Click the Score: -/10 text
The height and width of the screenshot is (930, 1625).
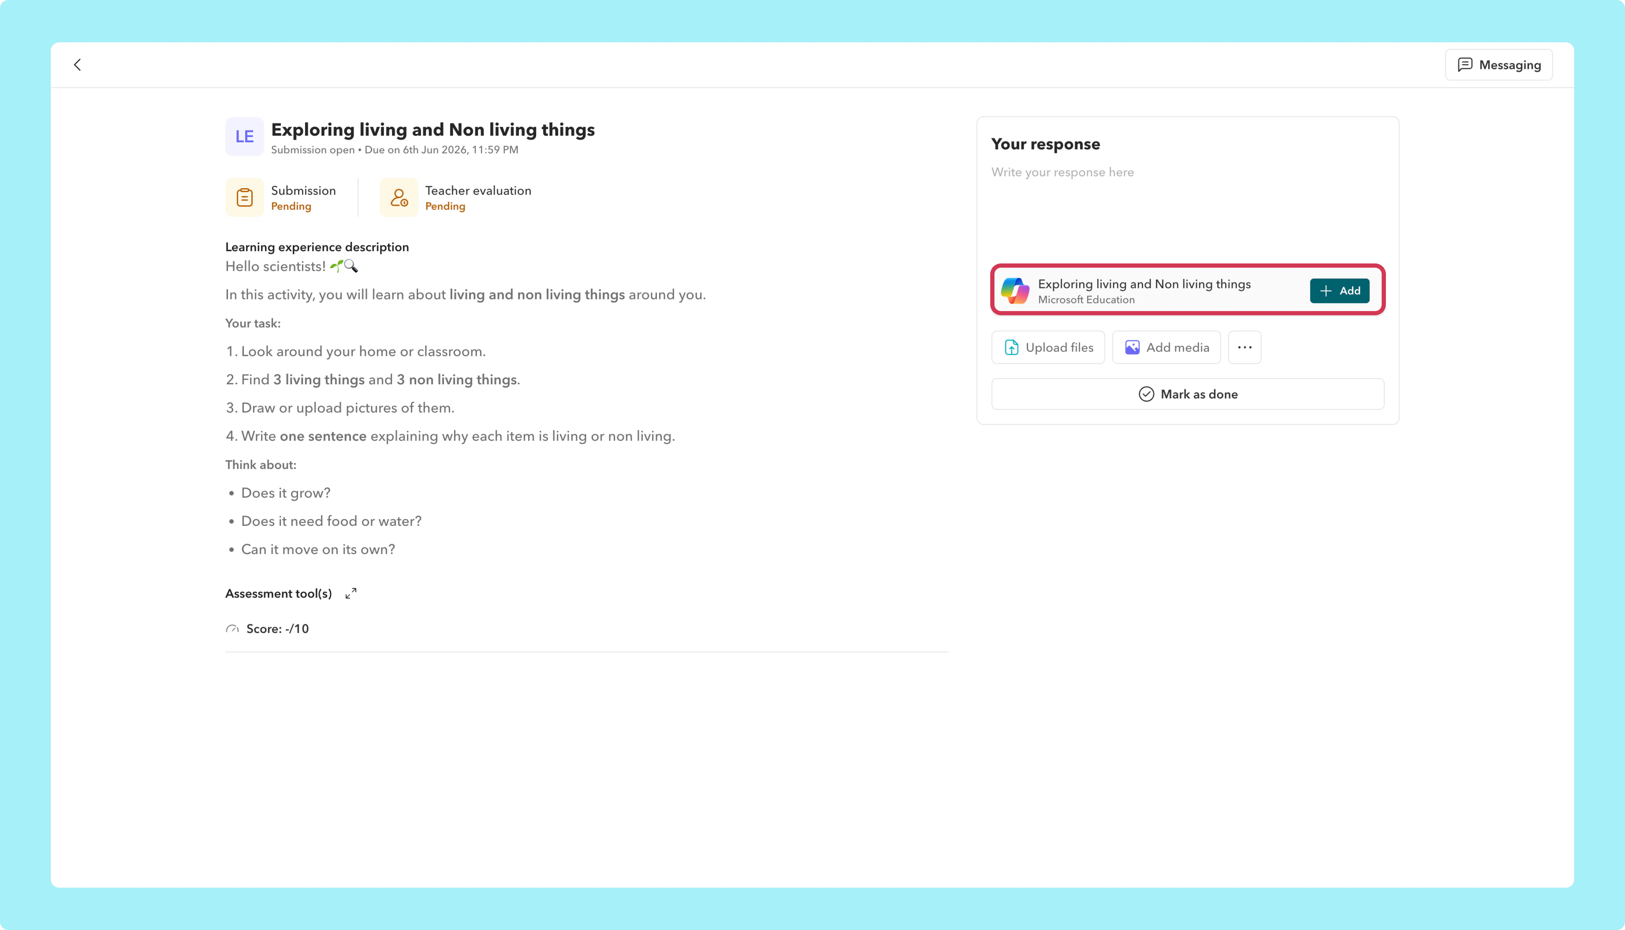pos(278,629)
